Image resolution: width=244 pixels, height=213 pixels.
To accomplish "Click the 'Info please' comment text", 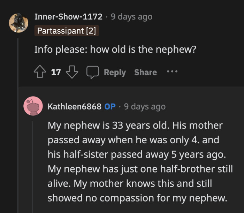I will [115, 50].
